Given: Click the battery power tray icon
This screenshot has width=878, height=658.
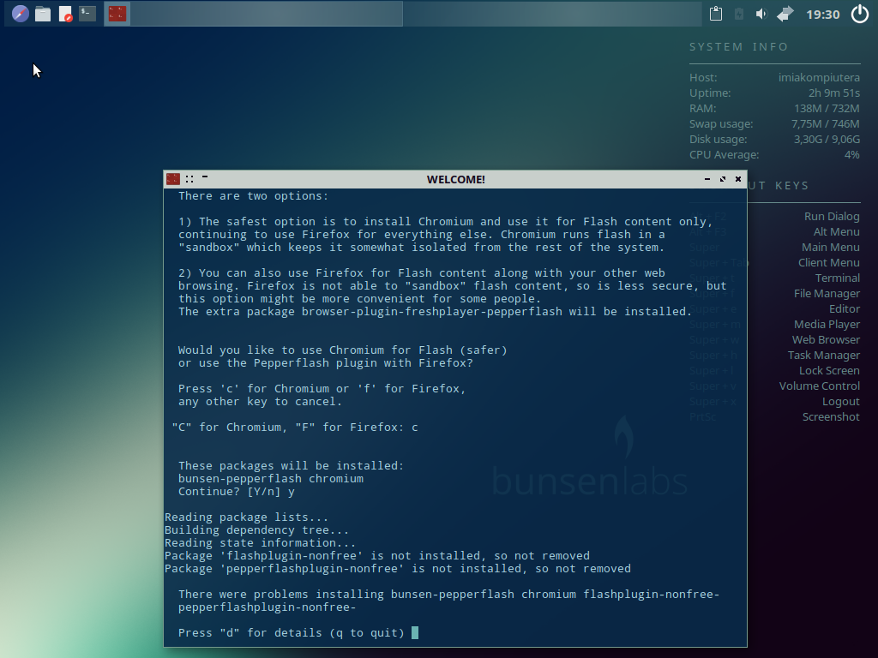Looking at the screenshot, I should click(738, 14).
